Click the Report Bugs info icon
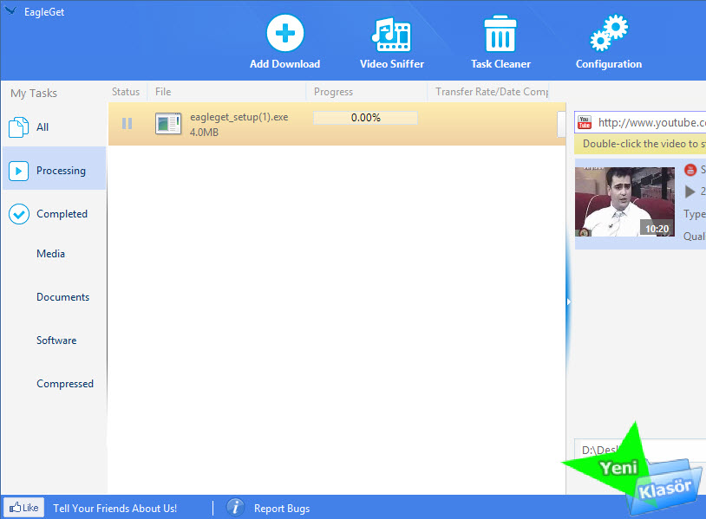The width and height of the screenshot is (706, 519). pyautogui.click(x=235, y=508)
